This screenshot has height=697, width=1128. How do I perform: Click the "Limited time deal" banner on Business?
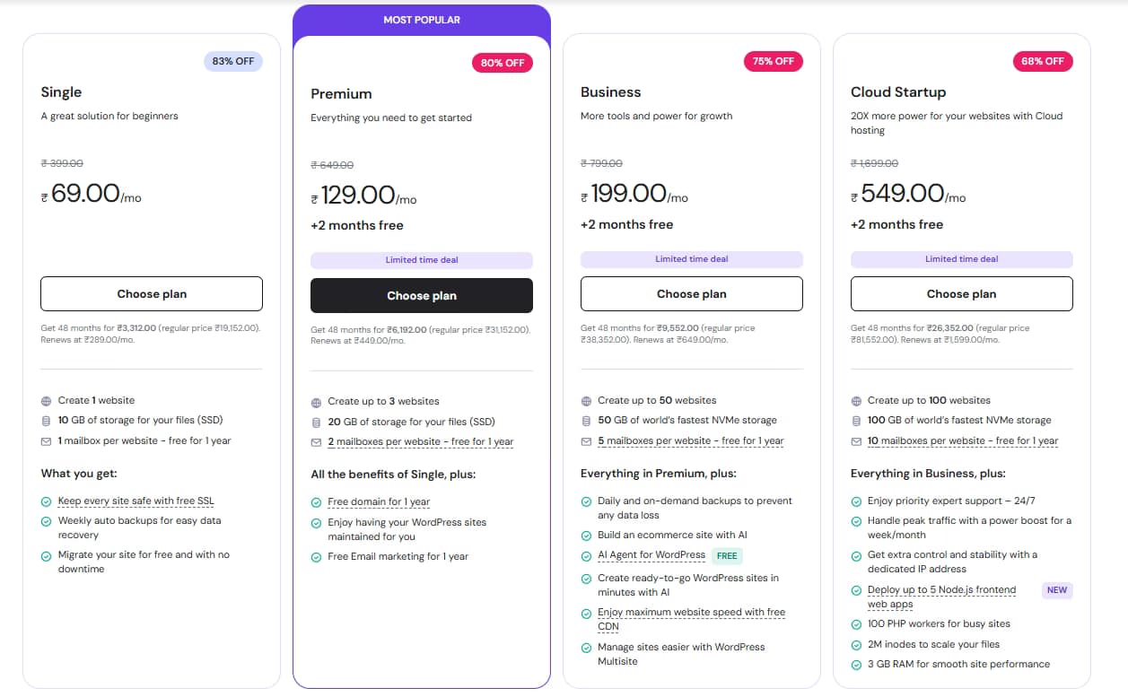690,259
